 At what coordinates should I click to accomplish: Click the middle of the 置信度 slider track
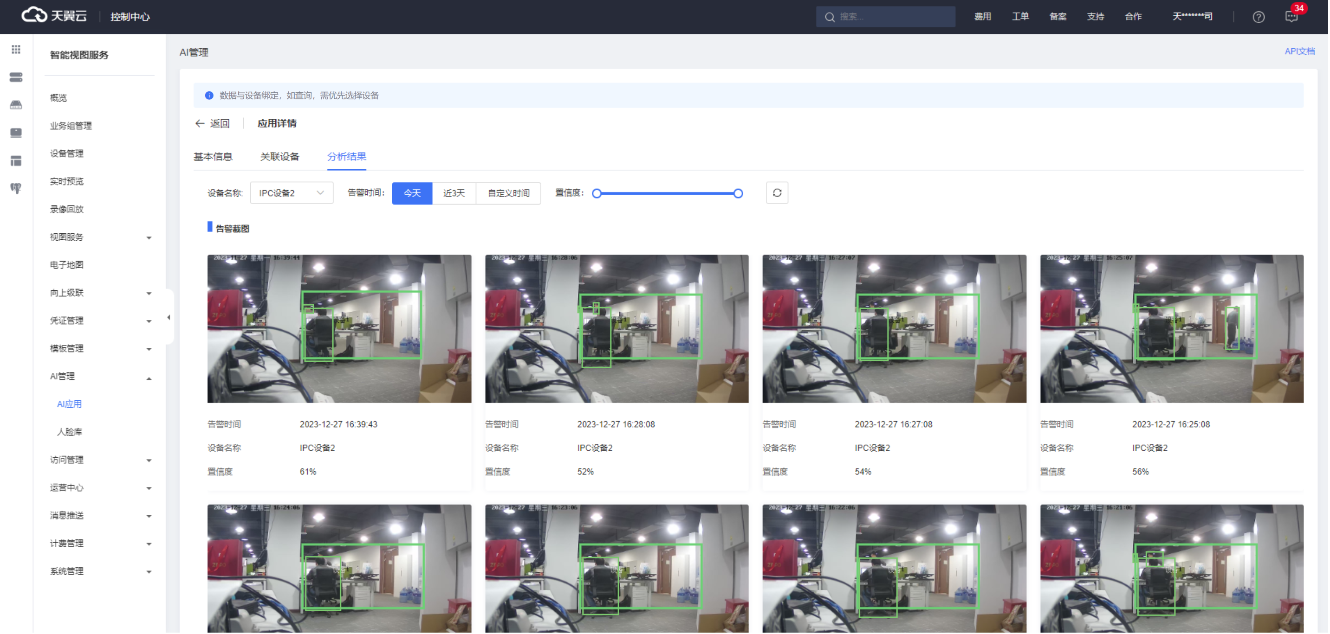(668, 194)
